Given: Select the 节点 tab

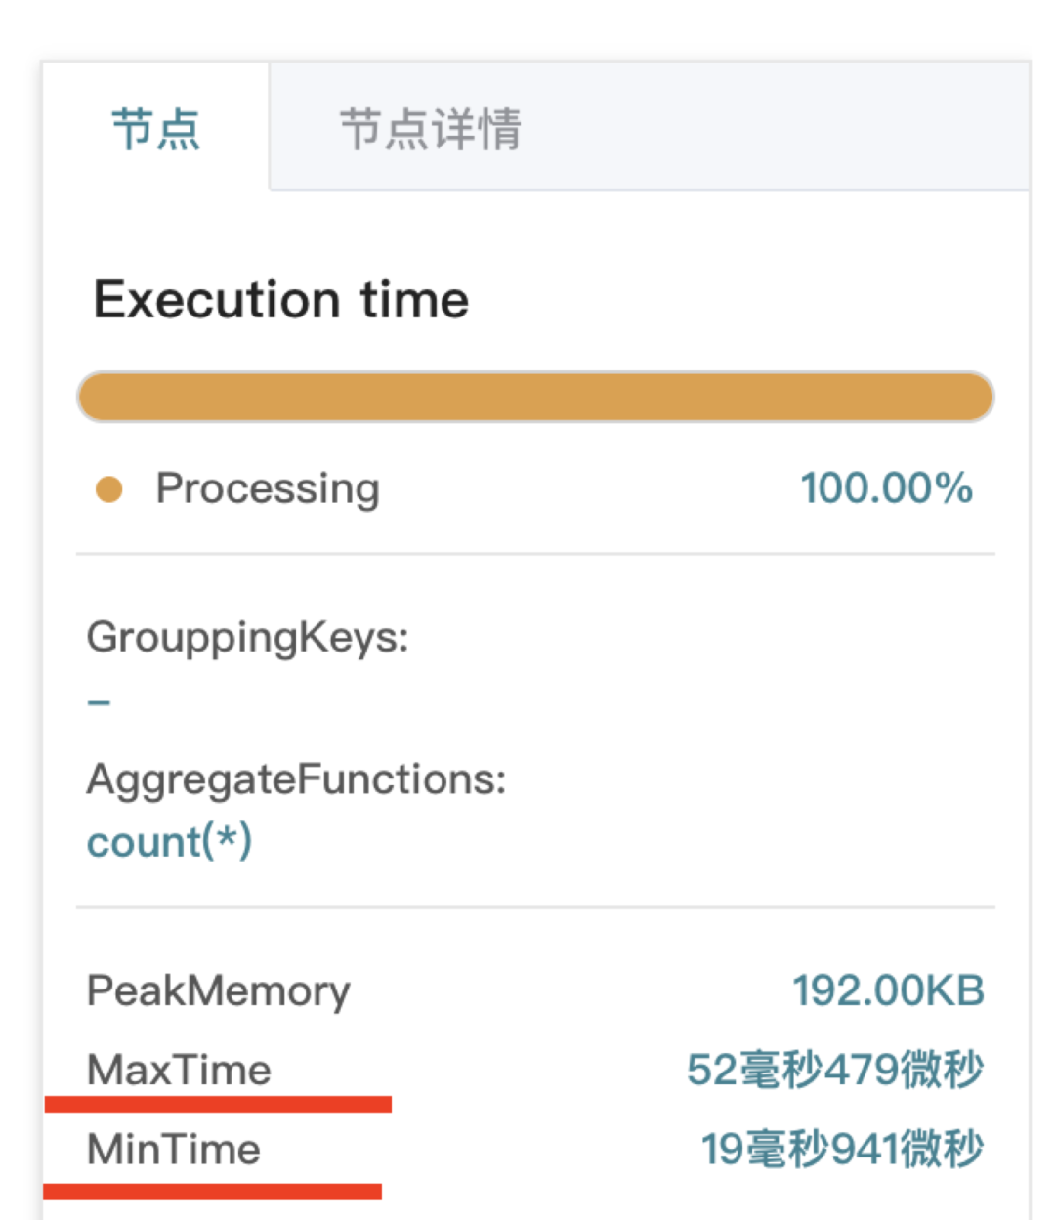Looking at the screenshot, I should pos(156,129).
